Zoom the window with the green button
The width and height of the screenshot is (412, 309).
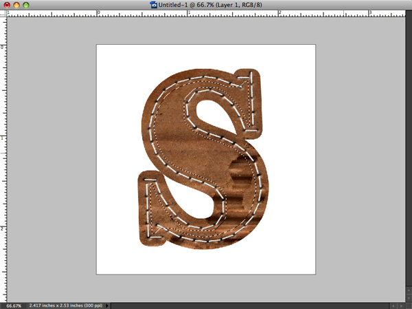(x=27, y=5)
